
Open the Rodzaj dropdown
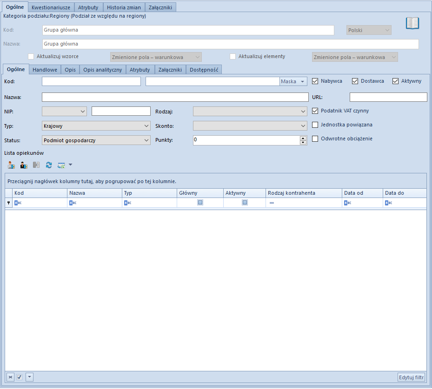250,112
